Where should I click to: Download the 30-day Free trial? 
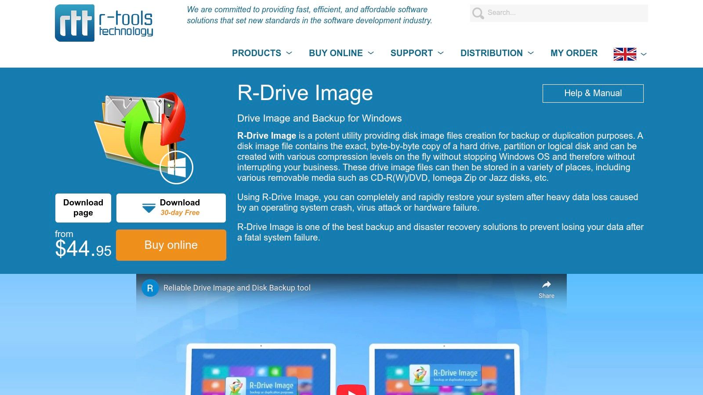click(171, 208)
